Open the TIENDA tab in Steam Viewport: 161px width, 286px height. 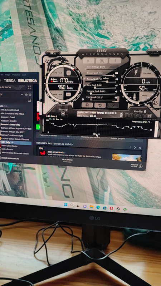click(x=10, y=81)
